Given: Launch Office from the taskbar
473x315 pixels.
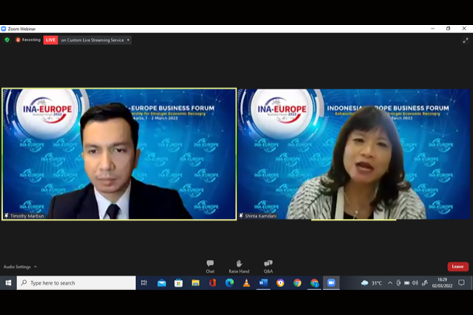Looking at the screenshot, I should tap(212, 283).
